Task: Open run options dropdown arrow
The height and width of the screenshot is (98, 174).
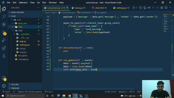Action: [x=137, y=8]
